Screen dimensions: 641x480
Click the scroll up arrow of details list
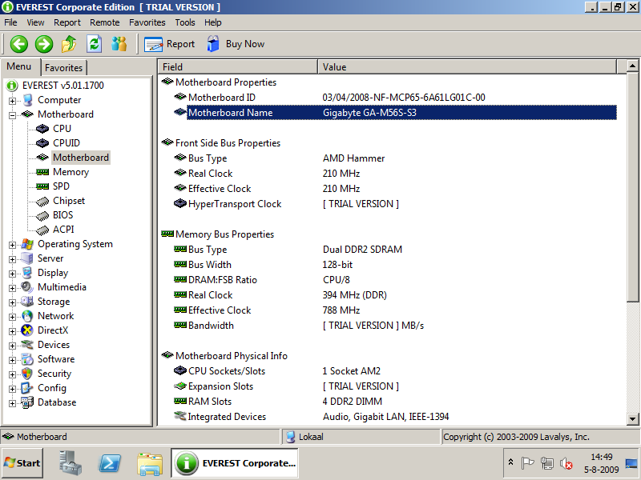(x=632, y=66)
